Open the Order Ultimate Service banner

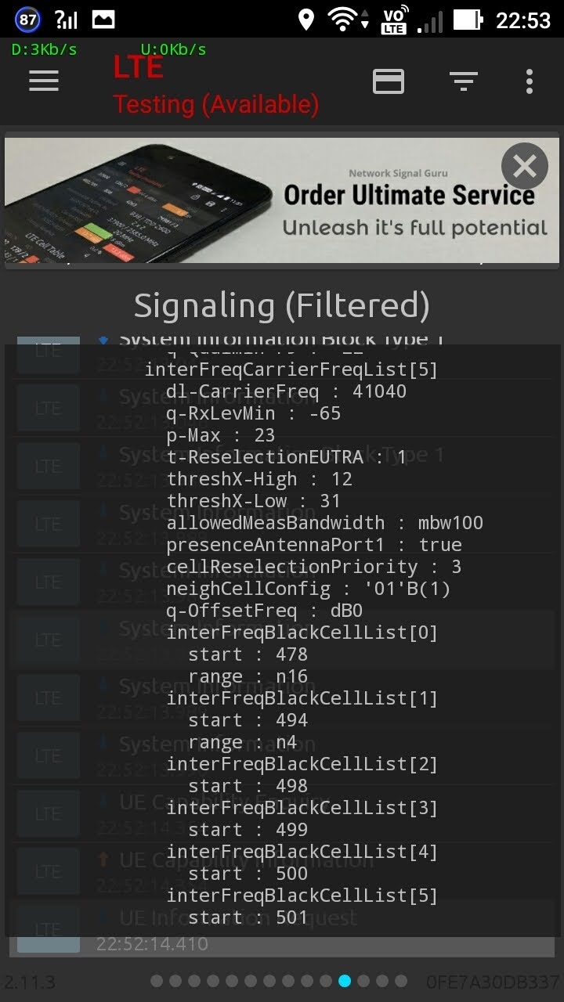point(282,200)
